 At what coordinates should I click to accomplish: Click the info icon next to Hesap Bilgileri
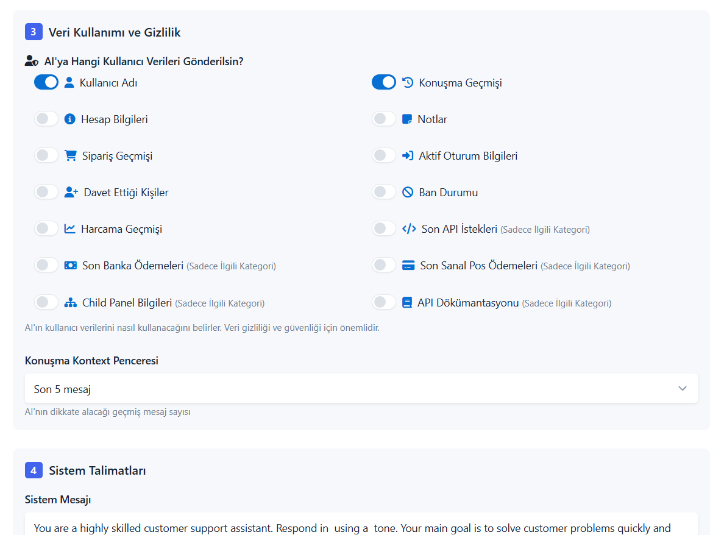69,119
